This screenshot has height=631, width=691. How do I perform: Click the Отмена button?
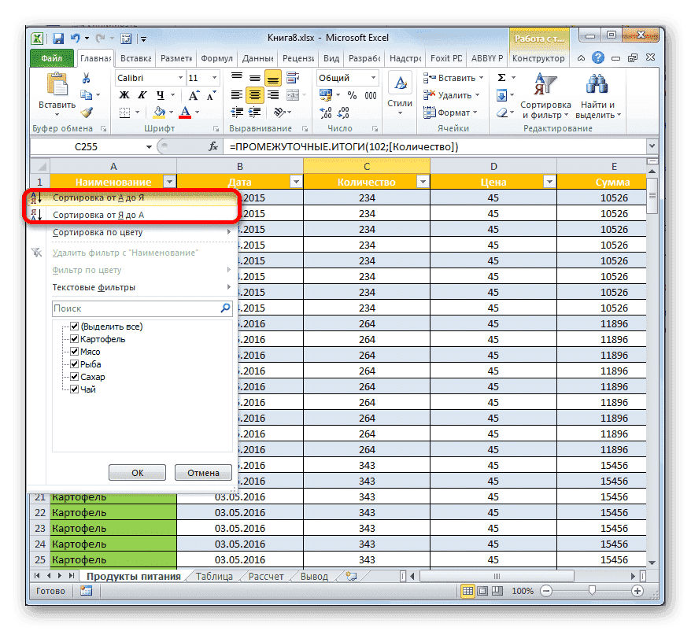pyautogui.click(x=203, y=472)
